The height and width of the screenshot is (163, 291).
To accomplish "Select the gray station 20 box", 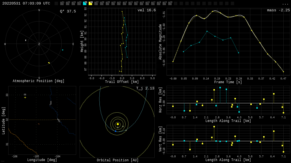I will [x=170, y=3].
